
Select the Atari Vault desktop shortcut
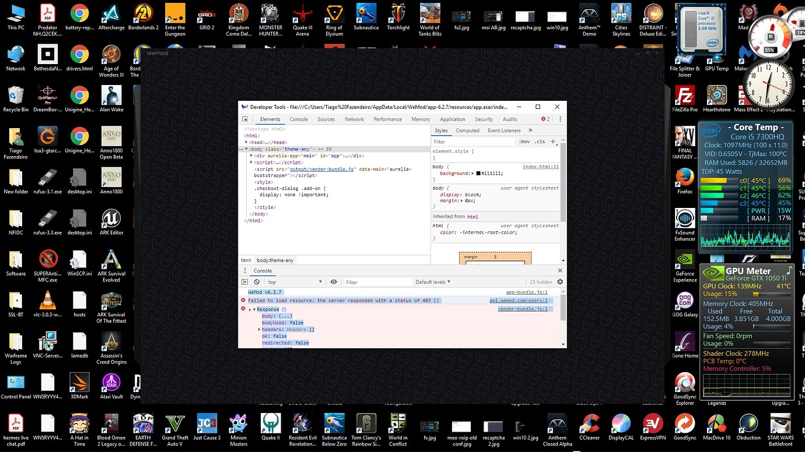111,386
